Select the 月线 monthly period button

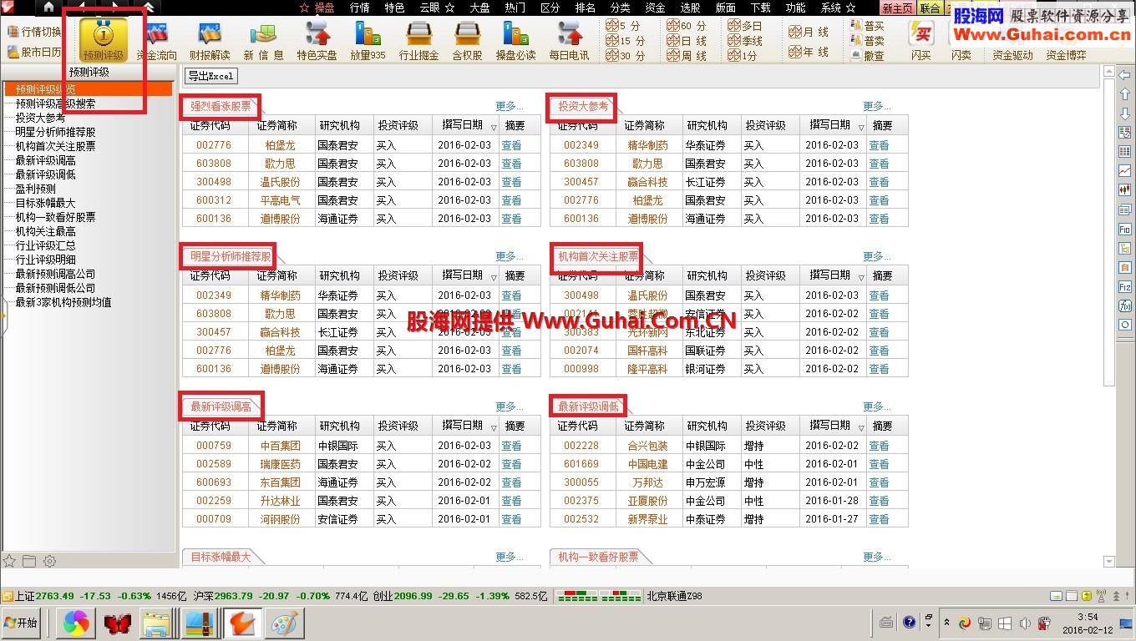click(x=809, y=32)
